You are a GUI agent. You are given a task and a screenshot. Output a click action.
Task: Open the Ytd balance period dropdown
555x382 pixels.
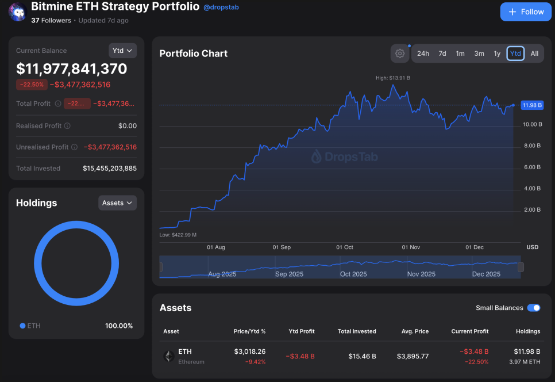tap(122, 51)
